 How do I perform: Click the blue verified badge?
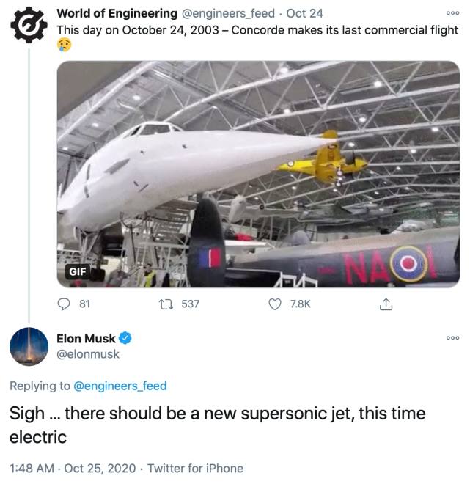coord(125,338)
